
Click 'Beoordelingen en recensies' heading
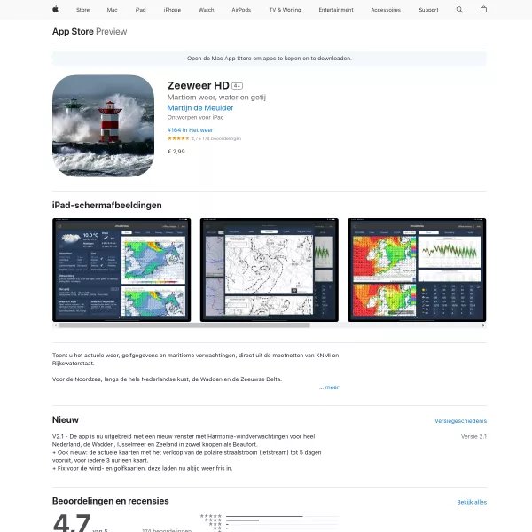111,501
